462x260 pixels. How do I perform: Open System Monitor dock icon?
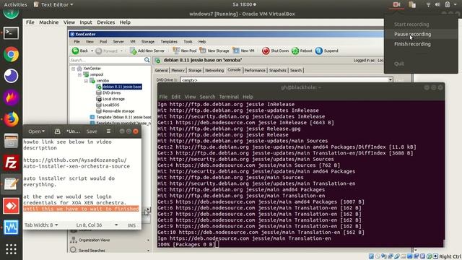[x=11, y=227]
